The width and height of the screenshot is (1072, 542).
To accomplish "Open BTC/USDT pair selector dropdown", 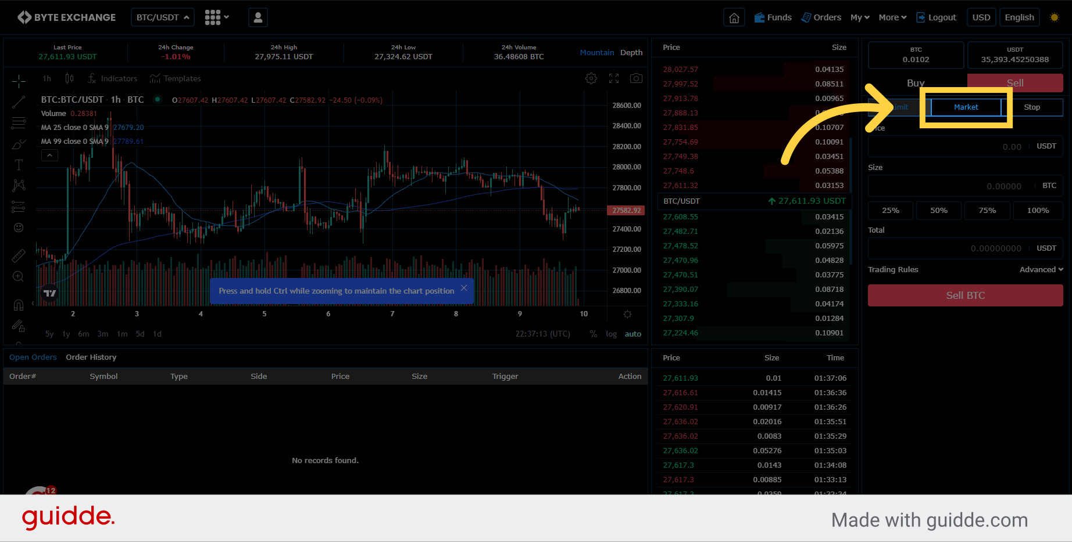I will 163,17.
